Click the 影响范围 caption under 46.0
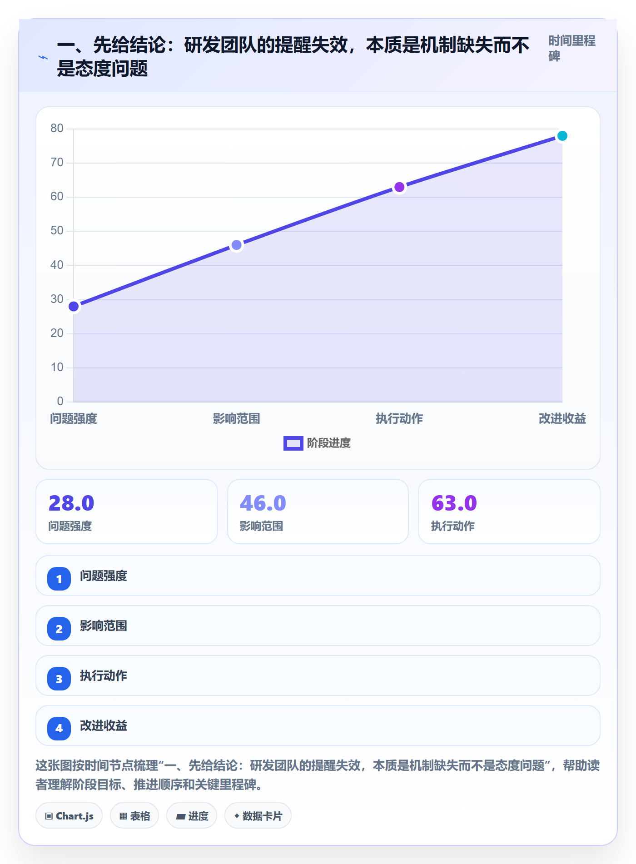 [x=262, y=526]
